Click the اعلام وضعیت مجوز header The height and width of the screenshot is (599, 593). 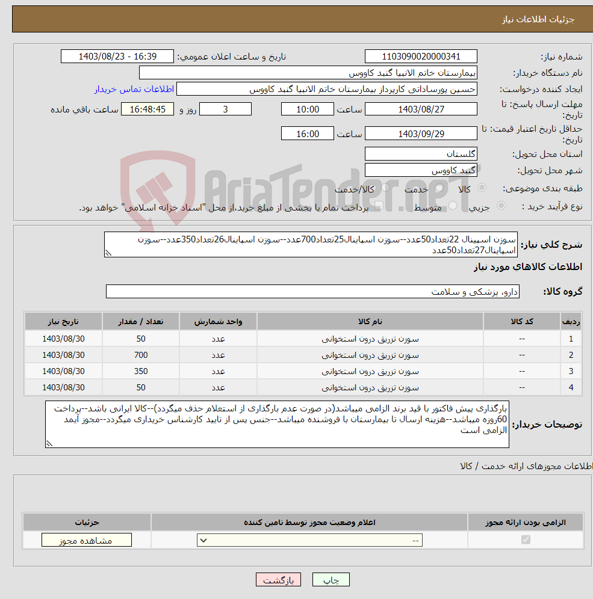[x=309, y=522]
